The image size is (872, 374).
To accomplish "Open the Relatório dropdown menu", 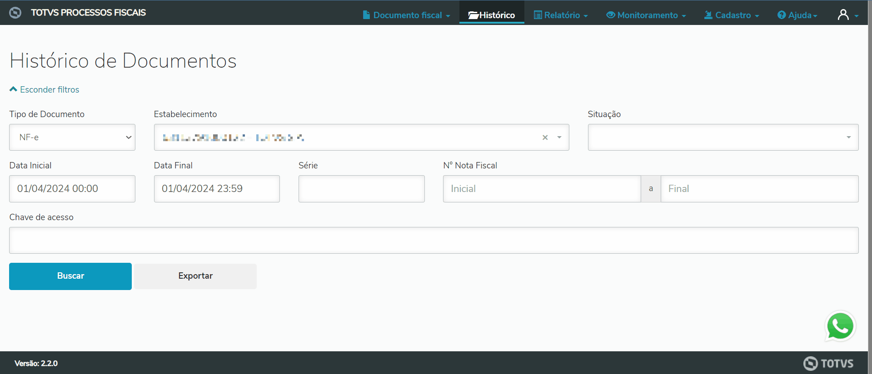I will [561, 15].
